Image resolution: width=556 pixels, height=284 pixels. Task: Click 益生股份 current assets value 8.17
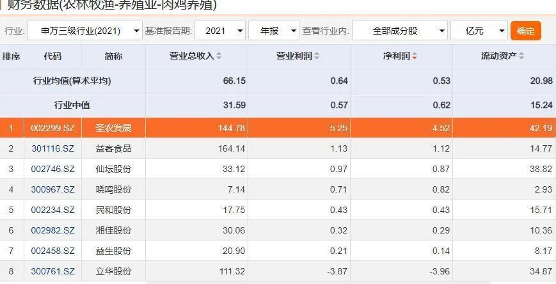(x=544, y=251)
